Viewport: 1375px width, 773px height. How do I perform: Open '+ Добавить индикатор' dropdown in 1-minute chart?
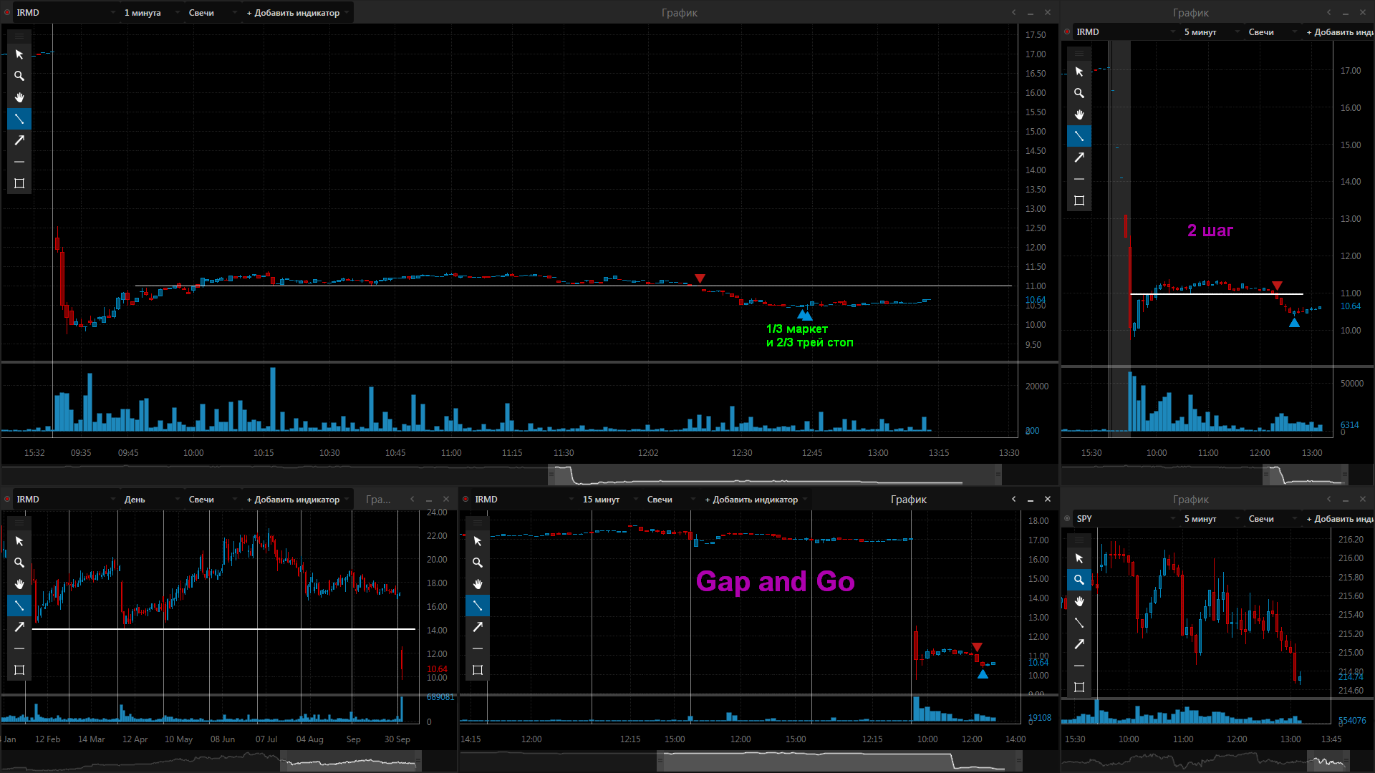pos(297,13)
